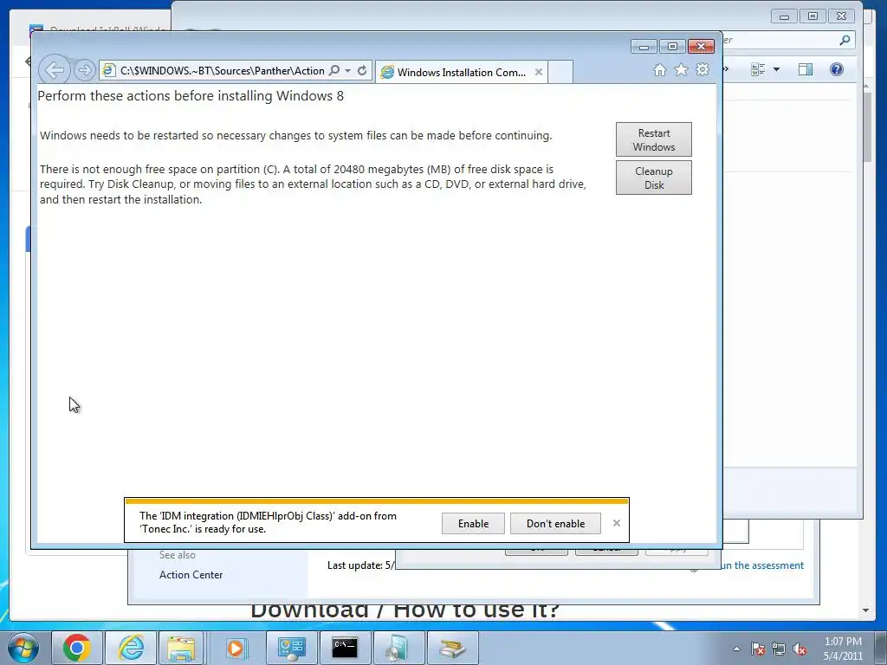Viewport: 887px width, 665px height.
Task: Choose Don't enable for the add-on
Action: tap(555, 524)
